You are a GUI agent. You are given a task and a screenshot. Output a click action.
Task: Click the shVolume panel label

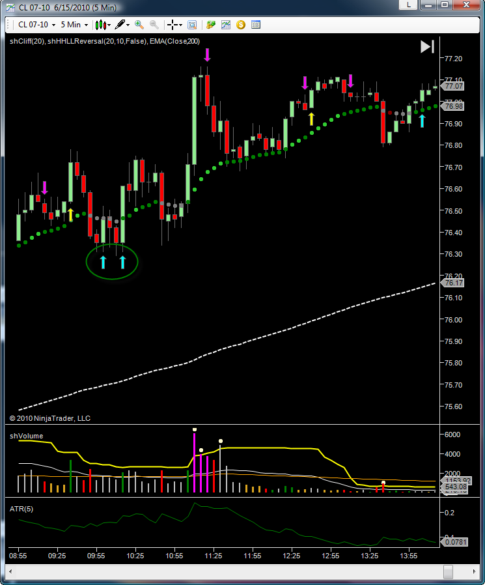pyautogui.click(x=26, y=436)
